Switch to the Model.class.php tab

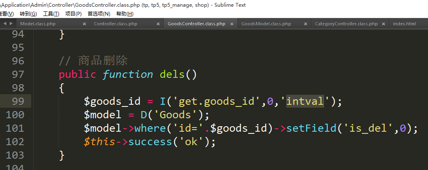point(38,24)
